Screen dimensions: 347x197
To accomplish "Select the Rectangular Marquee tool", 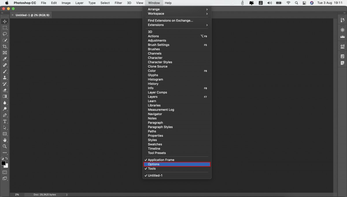I will pyautogui.click(x=5, y=28).
